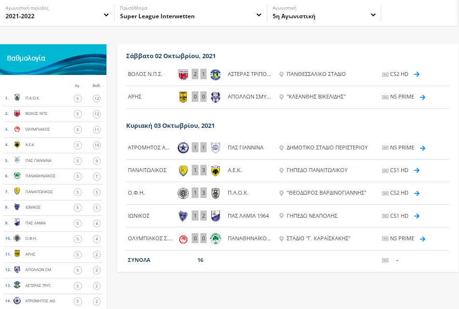Screen dimensions: 459x309
Task: Click the ΑΠΟΛΛΩΝ ΣΜΥ... crest in fixtures
Action: point(215,97)
